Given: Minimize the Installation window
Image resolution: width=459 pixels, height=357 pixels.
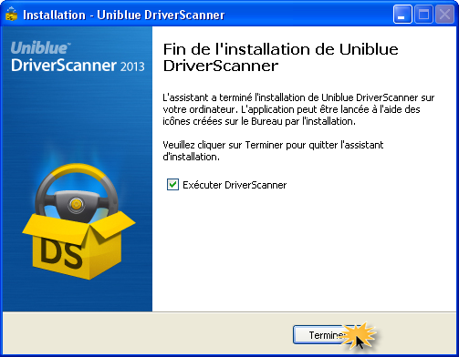Looking at the screenshot, I should [402, 15].
